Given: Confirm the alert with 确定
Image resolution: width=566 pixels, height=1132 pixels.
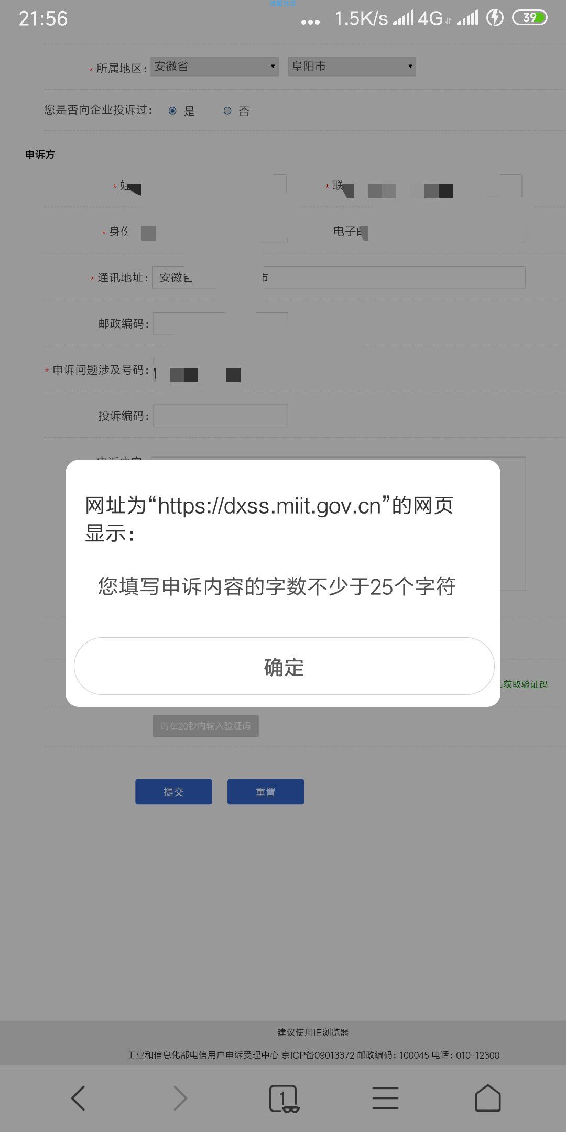Looking at the screenshot, I should (x=284, y=666).
